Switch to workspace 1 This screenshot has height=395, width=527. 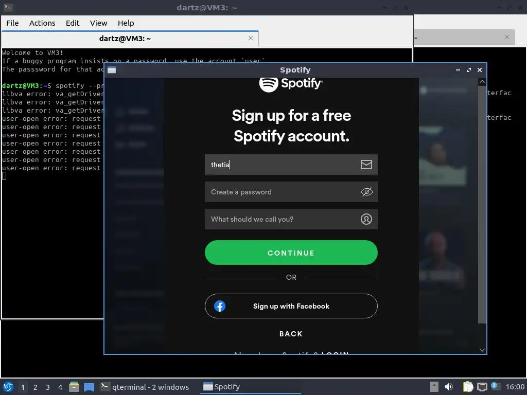pos(23,387)
